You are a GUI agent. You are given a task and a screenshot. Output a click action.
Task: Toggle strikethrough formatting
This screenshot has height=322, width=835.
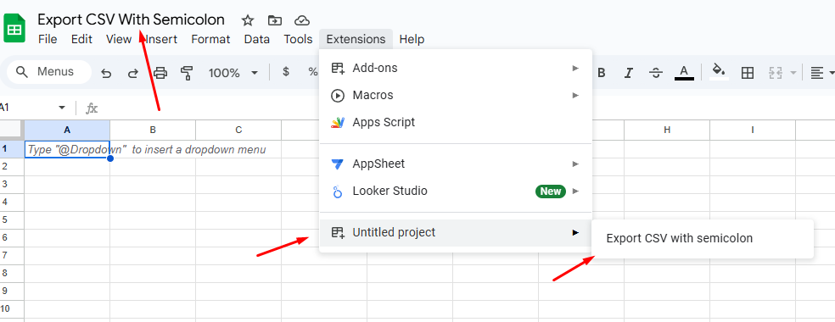pyautogui.click(x=657, y=73)
